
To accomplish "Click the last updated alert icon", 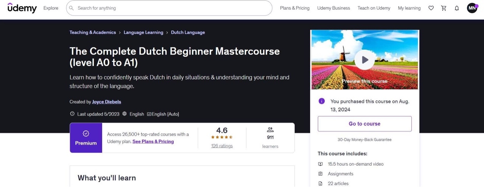I will pos(72,114).
